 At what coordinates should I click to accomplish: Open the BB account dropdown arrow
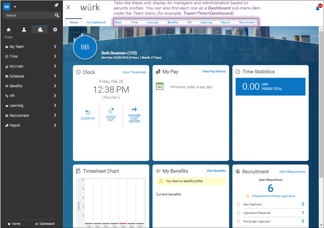[15, 7]
